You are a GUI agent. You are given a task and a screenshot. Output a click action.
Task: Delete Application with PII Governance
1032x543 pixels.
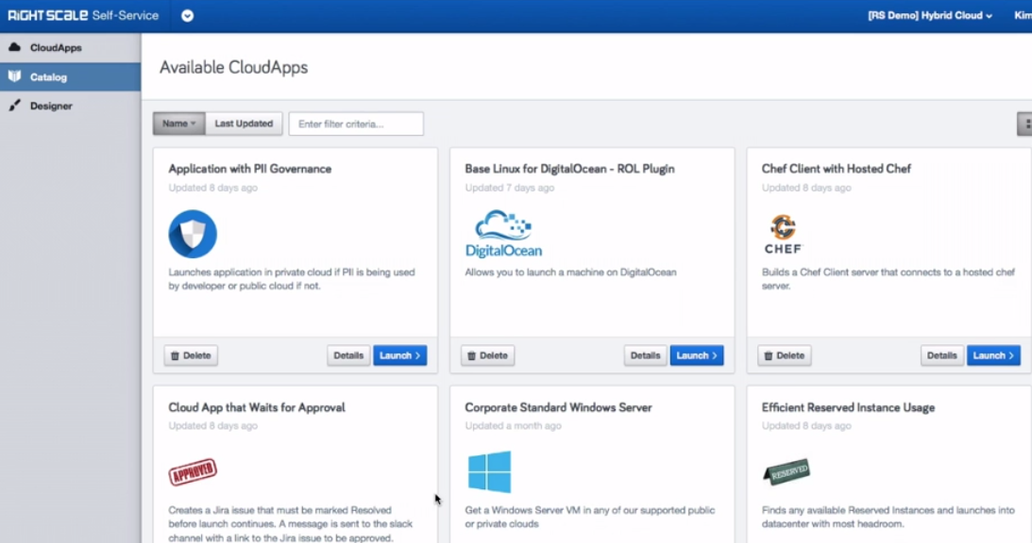(191, 355)
